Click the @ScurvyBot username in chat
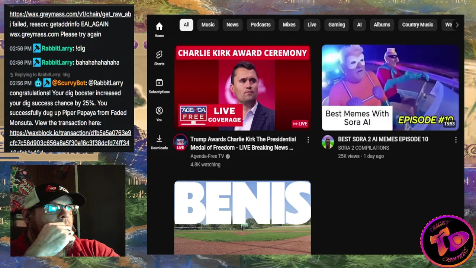Image resolution: width=476 pixels, height=268 pixels. [x=69, y=83]
